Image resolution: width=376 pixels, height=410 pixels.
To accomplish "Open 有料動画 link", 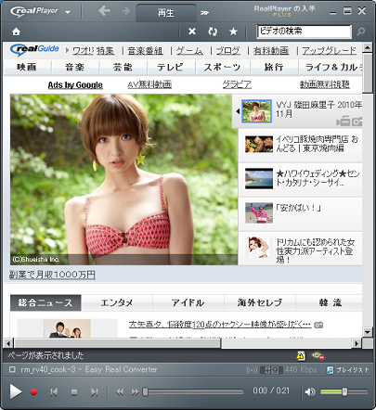I will pyautogui.click(x=271, y=50).
